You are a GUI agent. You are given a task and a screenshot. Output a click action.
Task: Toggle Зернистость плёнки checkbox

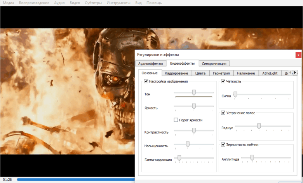(223, 144)
